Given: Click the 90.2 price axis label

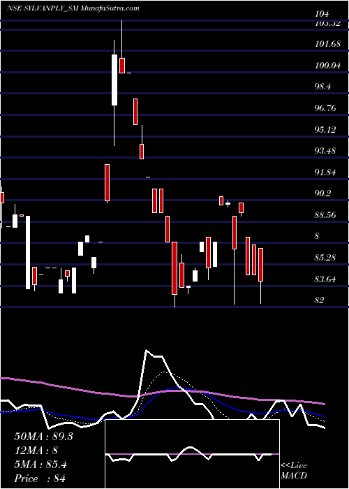Looking at the screenshot, I should (x=324, y=194).
